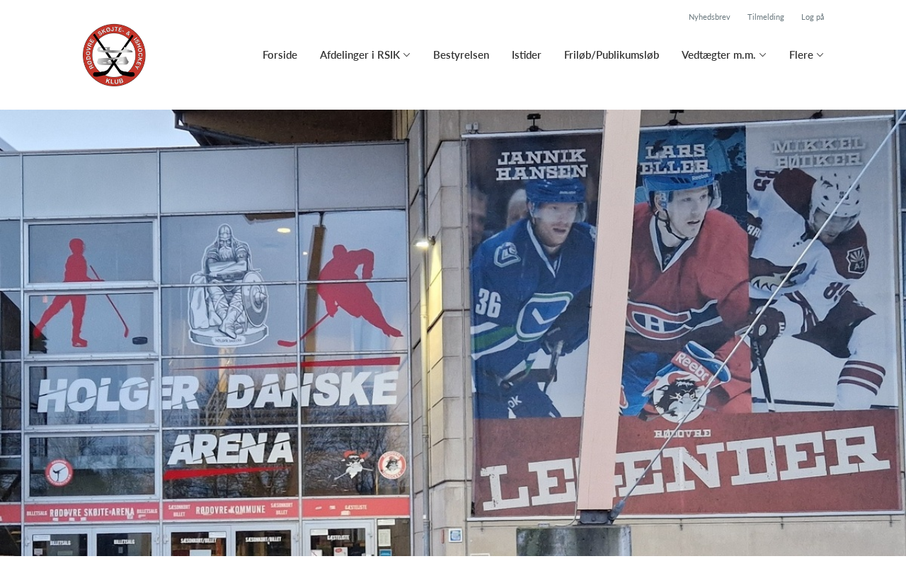This screenshot has height=566, width=906.
Task: Follow the Tilmelding link
Action: pyautogui.click(x=766, y=17)
